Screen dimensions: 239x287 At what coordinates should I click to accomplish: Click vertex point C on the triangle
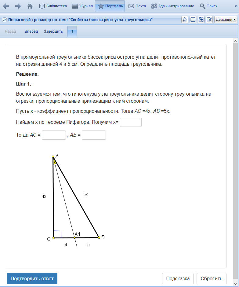click(53, 238)
